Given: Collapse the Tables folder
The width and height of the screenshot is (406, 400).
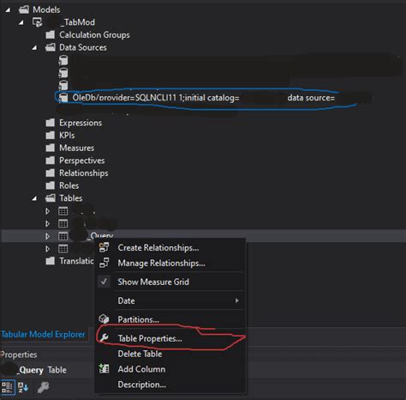Looking at the screenshot, I should 34,198.
